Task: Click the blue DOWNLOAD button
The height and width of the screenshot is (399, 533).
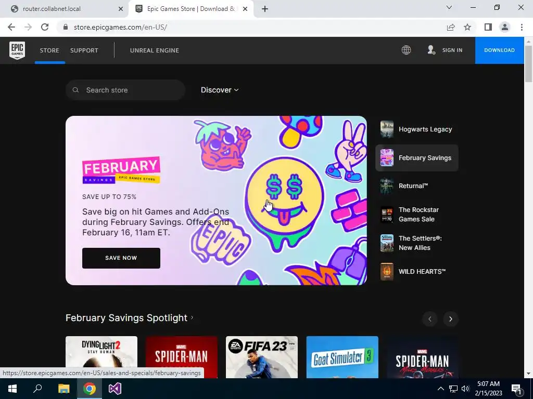Action: coord(499,50)
